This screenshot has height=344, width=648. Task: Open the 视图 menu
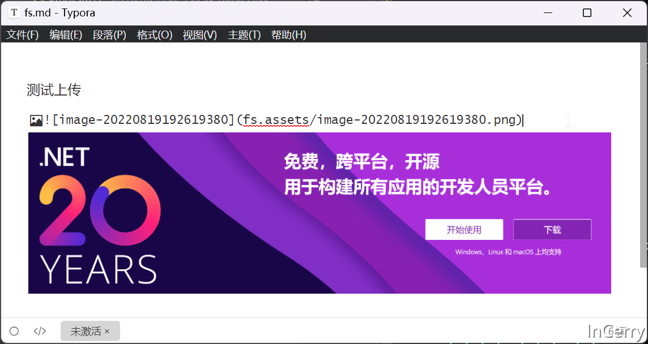coord(199,35)
